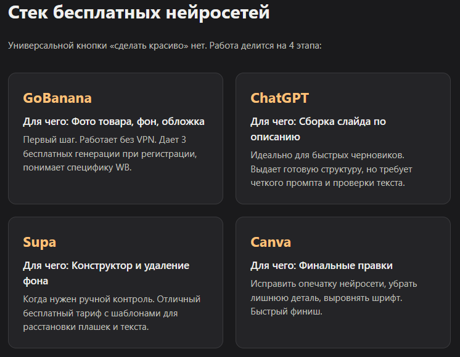Click the Canva description starting "Исправить опечатку"
This screenshot has width=460, height=357.
point(334,297)
